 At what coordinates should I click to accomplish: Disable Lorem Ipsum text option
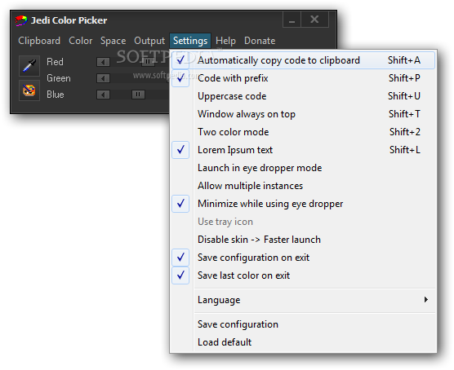[x=304, y=150]
